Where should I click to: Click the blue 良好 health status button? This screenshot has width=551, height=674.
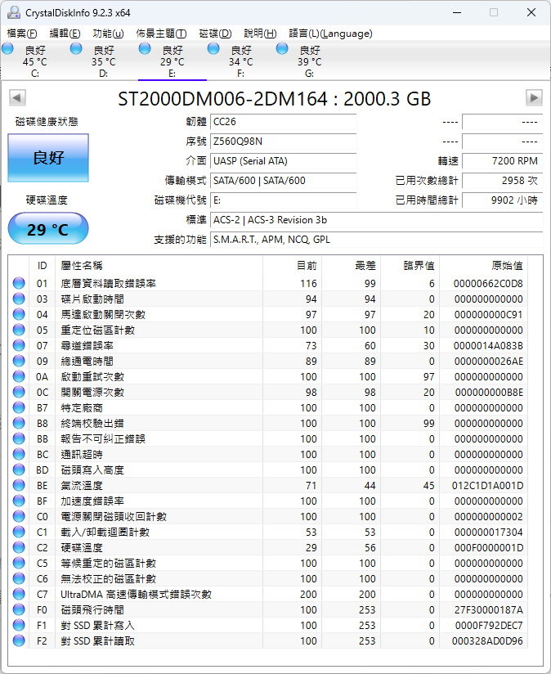pyautogui.click(x=48, y=157)
